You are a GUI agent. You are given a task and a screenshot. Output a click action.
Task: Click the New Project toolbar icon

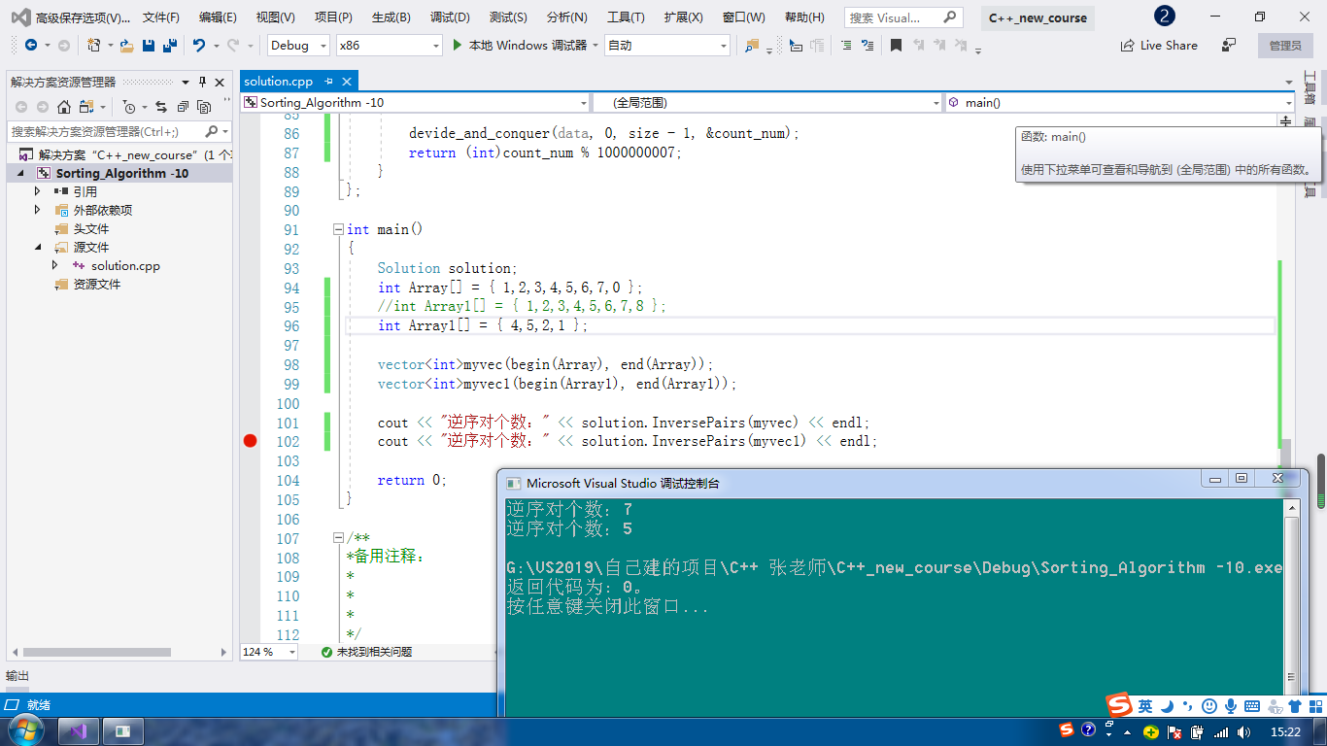94,46
